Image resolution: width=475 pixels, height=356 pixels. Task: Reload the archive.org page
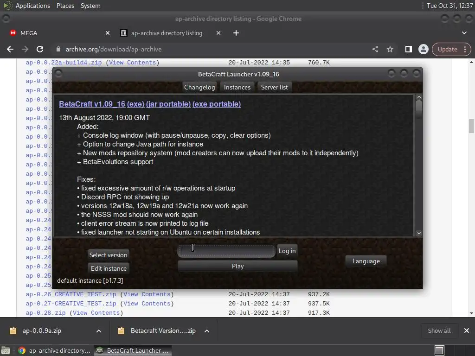coord(40,49)
